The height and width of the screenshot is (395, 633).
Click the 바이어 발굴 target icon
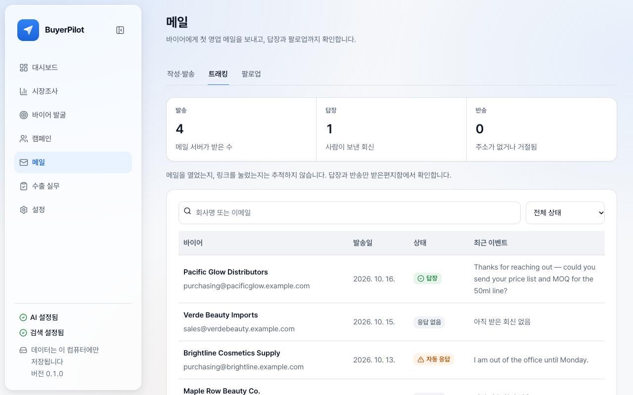(x=24, y=115)
